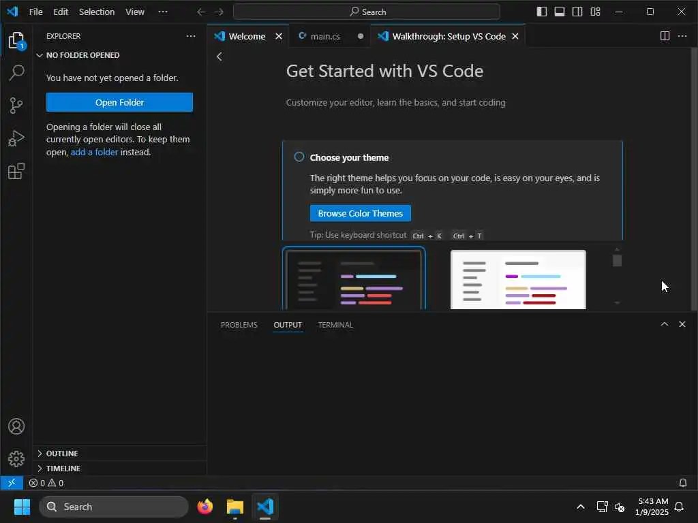
Task: Go back from walkthrough using chevron arrow
Action: coord(219,57)
